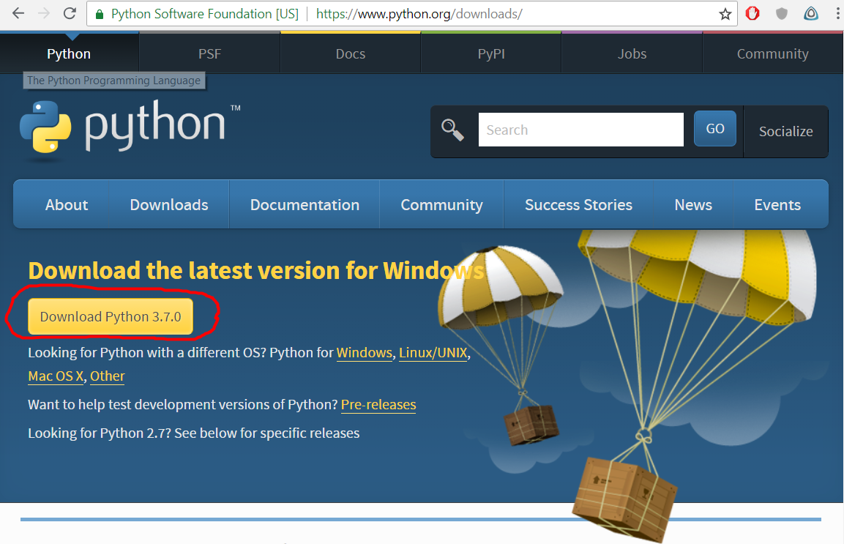This screenshot has width=844, height=544.
Task: Click the green padlock security icon
Action: click(100, 14)
